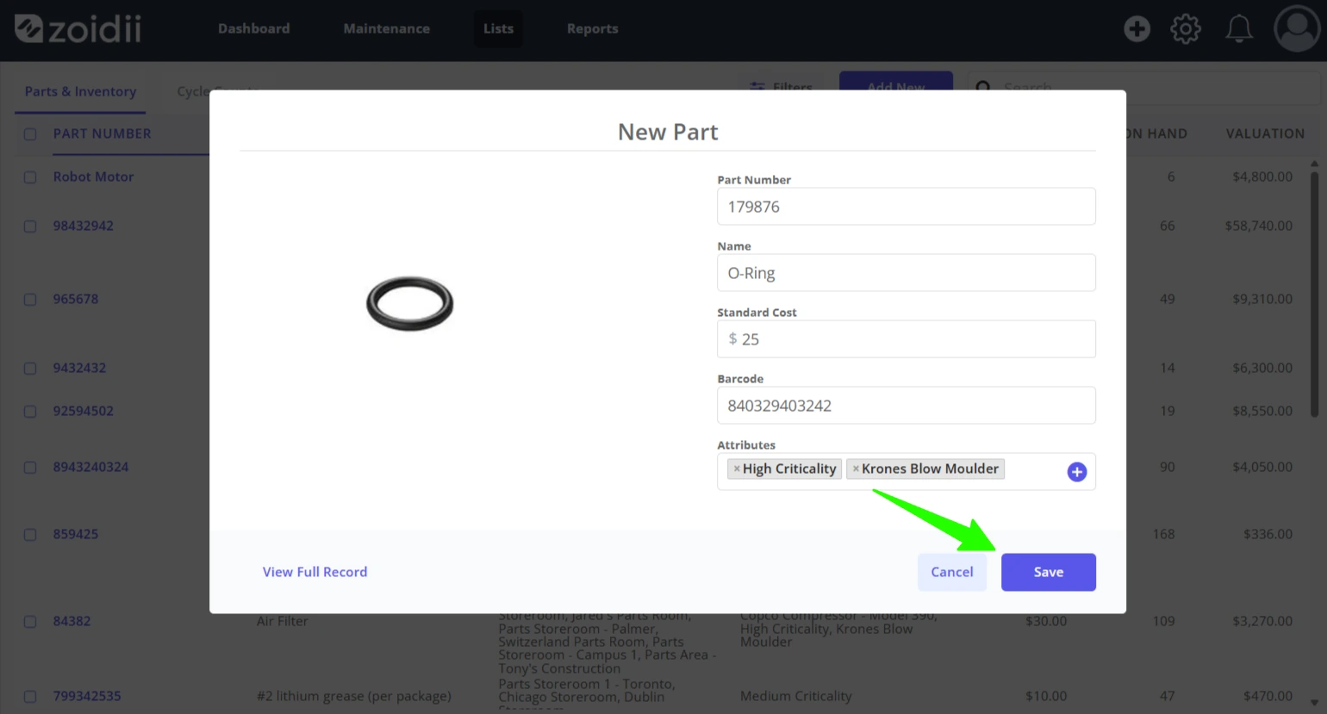Switch to Parts & Inventory tab

click(x=80, y=91)
